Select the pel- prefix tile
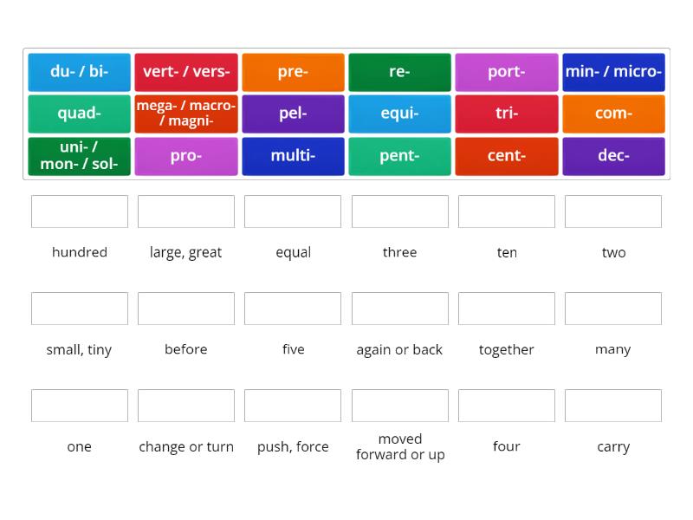This screenshot has height=520, width=693. pos(293,114)
